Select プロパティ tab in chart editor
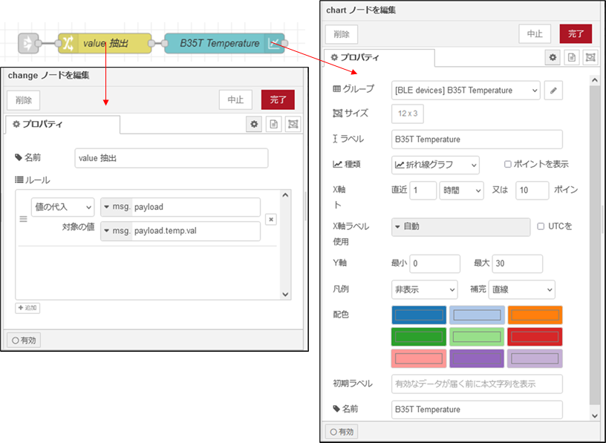 356,57
